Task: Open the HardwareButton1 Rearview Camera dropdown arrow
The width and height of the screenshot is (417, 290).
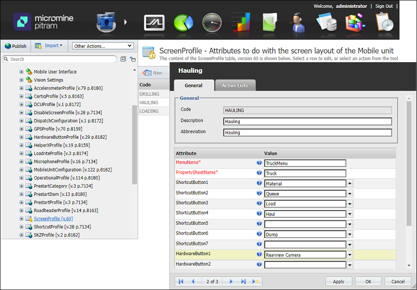Action: 350,255
